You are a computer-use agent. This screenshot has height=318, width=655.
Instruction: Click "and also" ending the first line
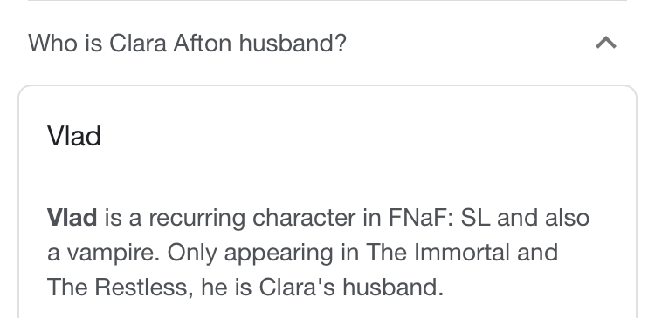click(543, 218)
